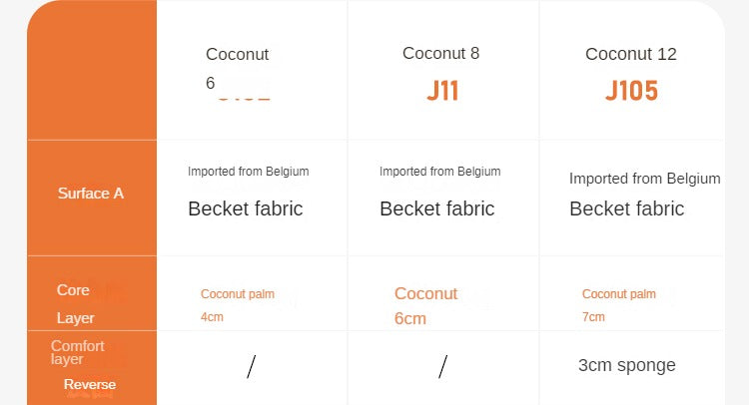Click Becket fabric under Coconut 6
The height and width of the screenshot is (405, 749).
(x=245, y=208)
